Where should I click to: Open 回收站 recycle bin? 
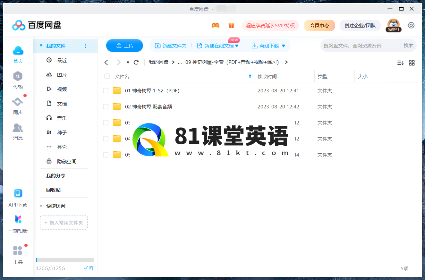tap(53, 190)
